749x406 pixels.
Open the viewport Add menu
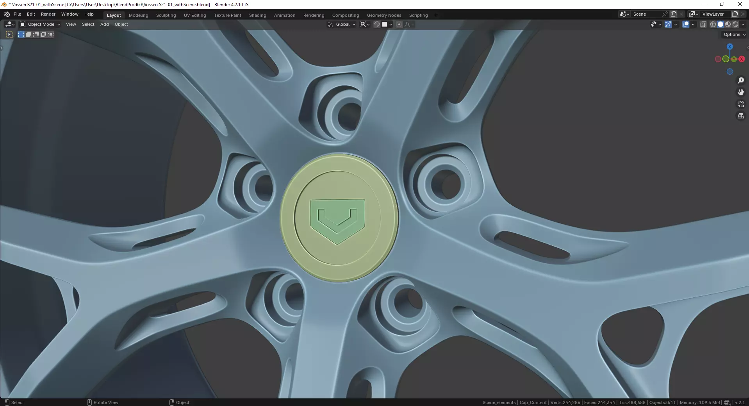(x=104, y=24)
